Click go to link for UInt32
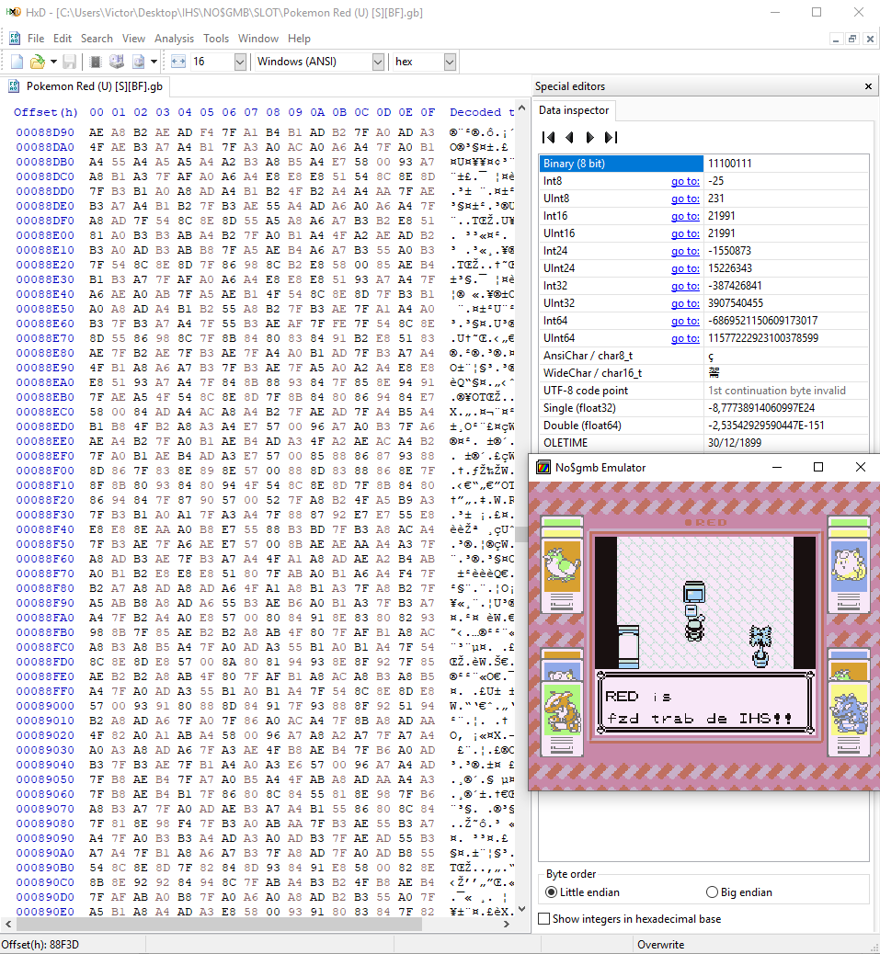 [x=685, y=303]
